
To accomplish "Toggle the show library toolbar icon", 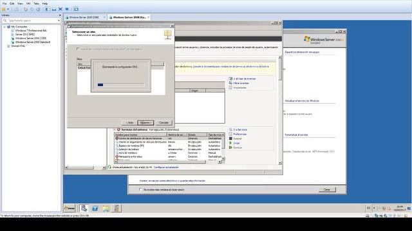I will point(47,9).
